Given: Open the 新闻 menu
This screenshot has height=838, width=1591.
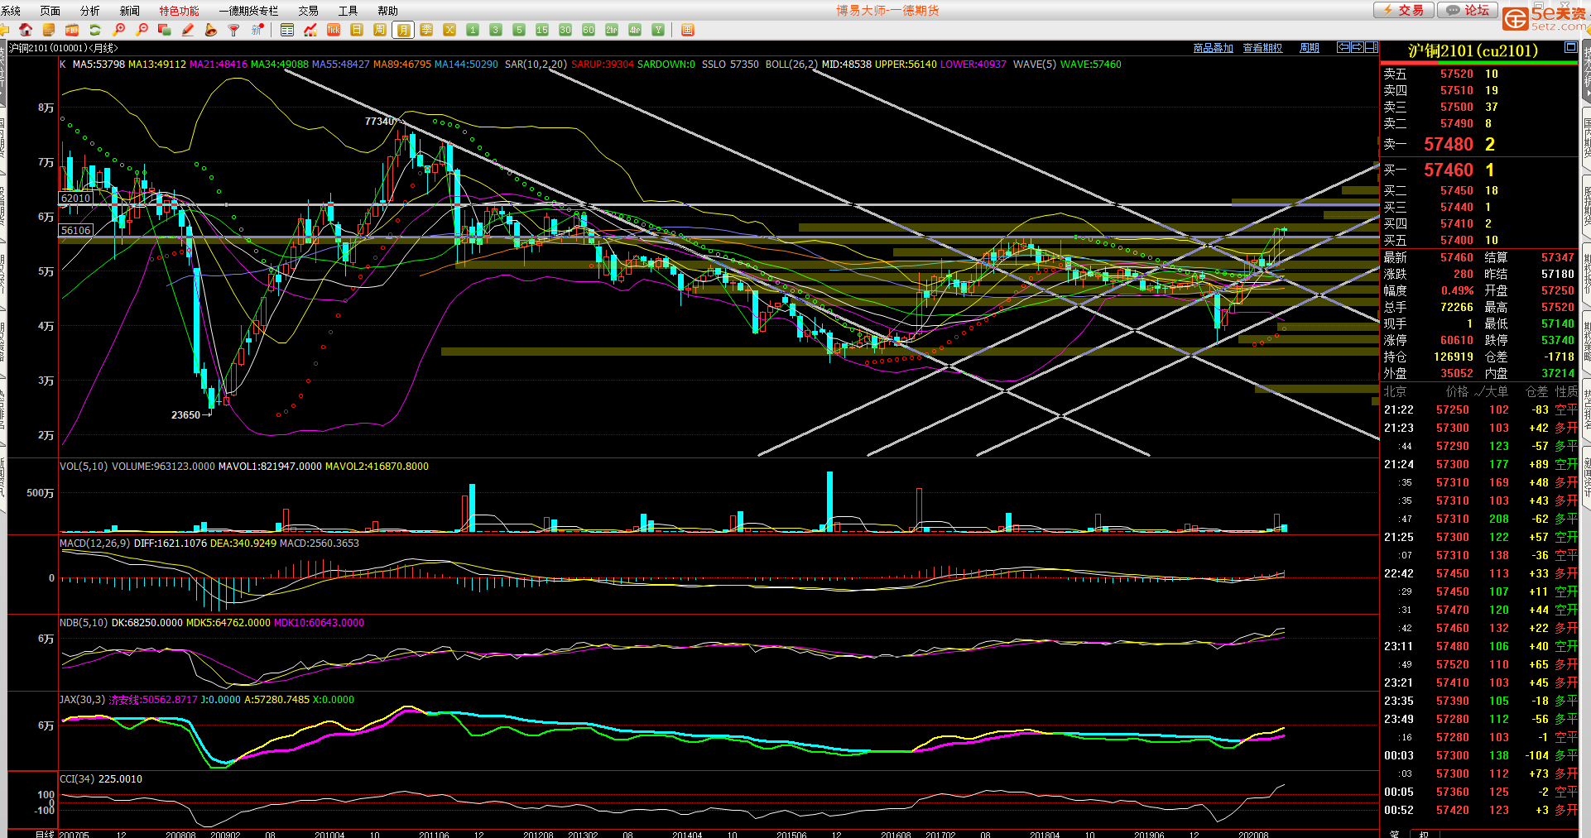Looking at the screenshot, I should [130, 11].
